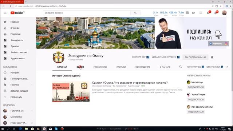Select the Видео channel tab

click(x=80, y=67)
